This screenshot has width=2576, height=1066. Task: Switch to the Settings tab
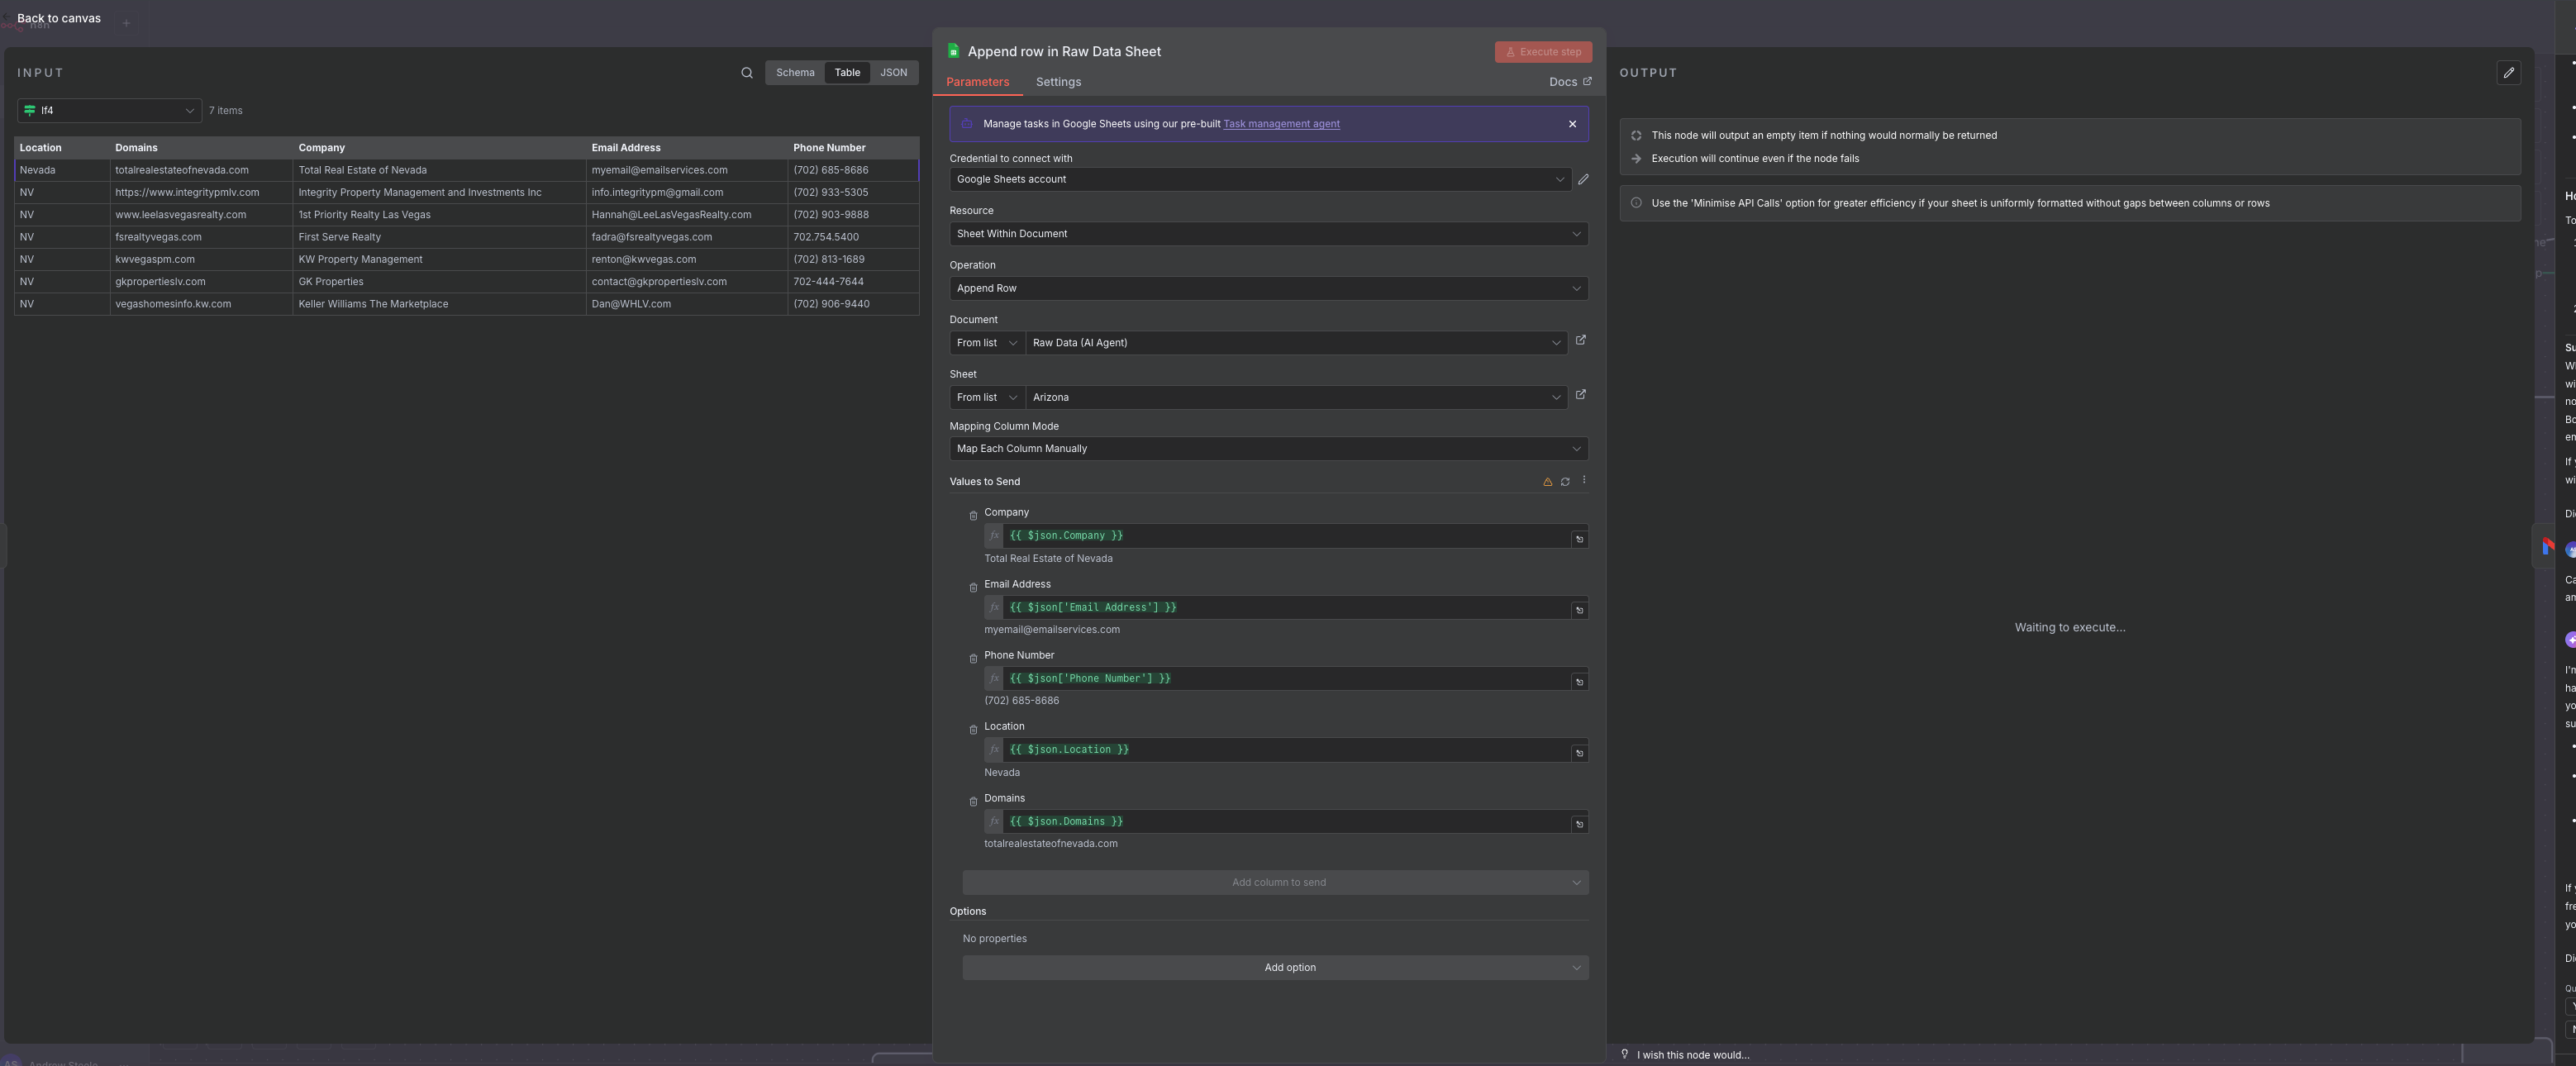(x=1058, y=82)
